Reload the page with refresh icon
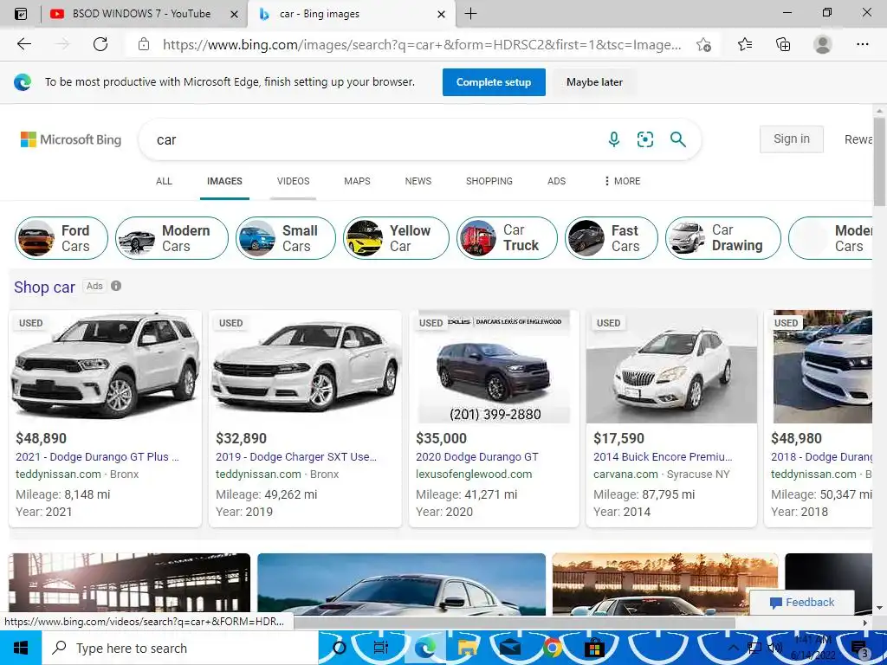This screenshot has width=887, height=665. [x=100, y=44]
